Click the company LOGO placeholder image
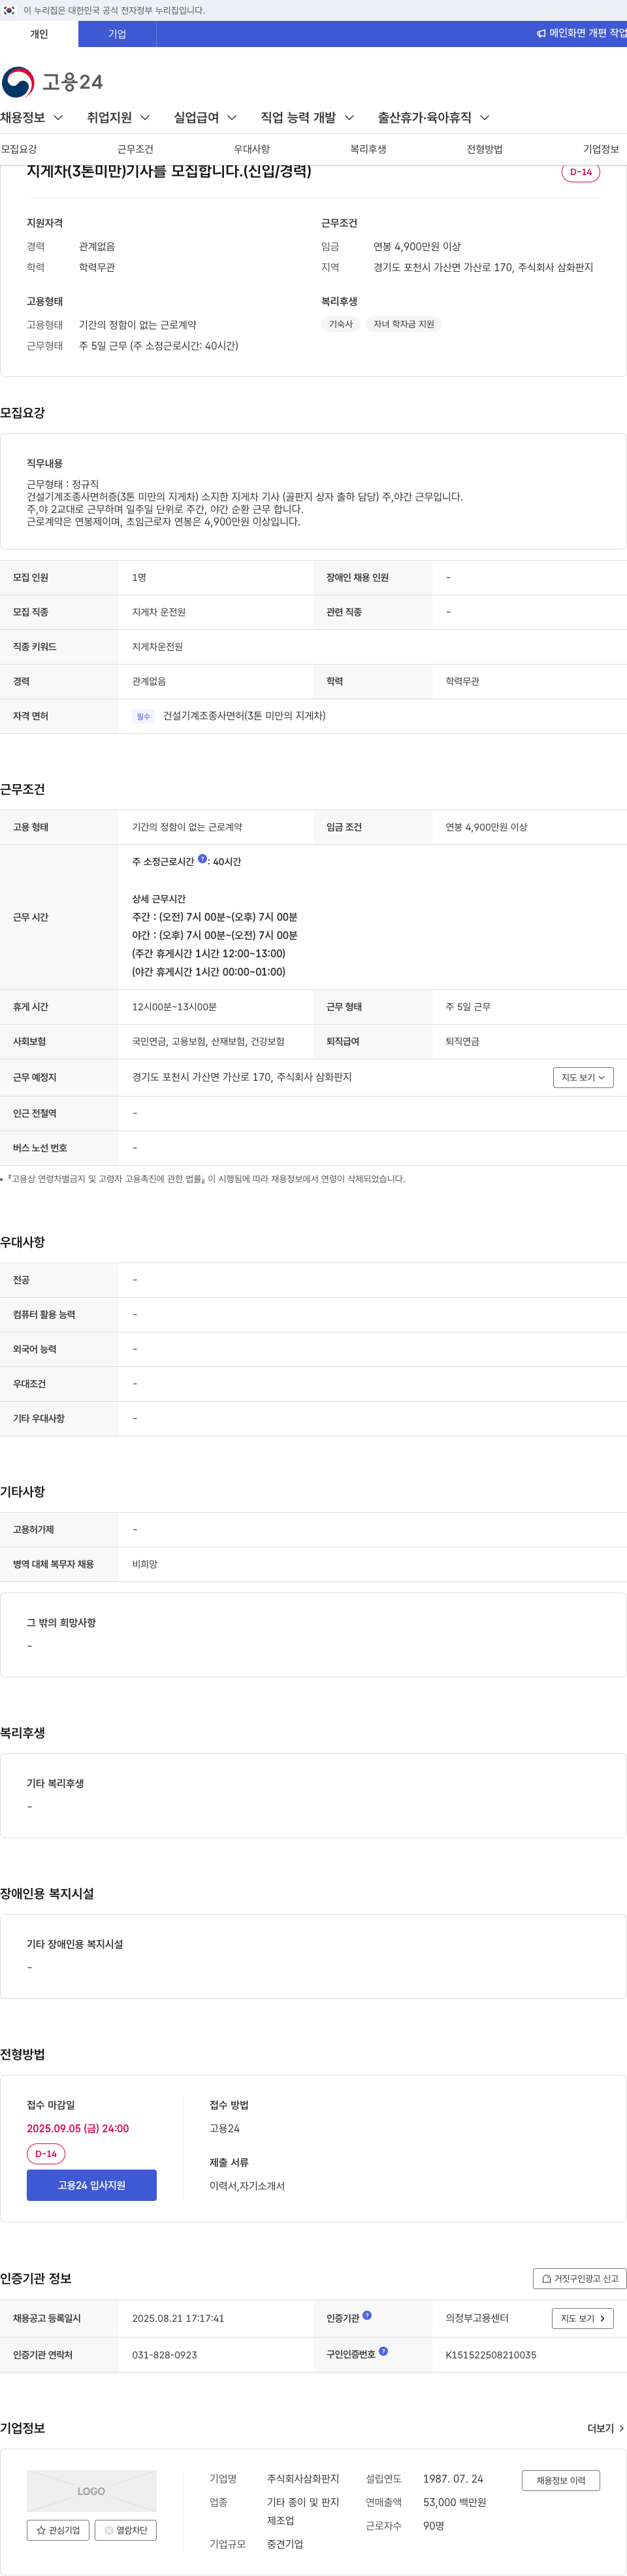This screenshot has height=2576, width=627. point(91,2491)
